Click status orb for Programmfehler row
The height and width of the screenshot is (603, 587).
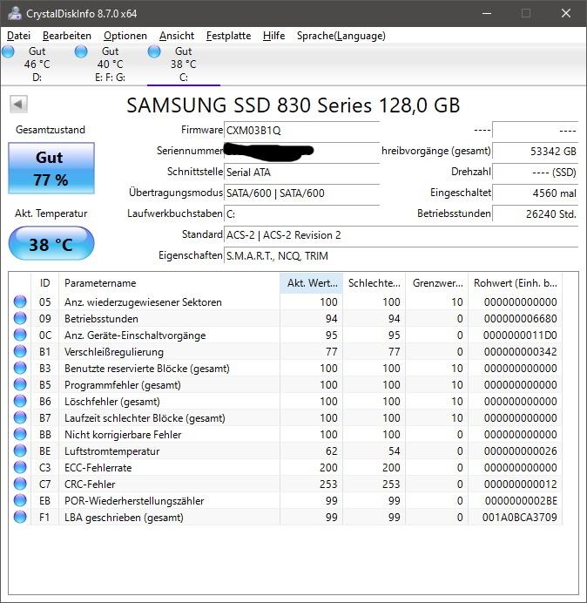(20, 384)
